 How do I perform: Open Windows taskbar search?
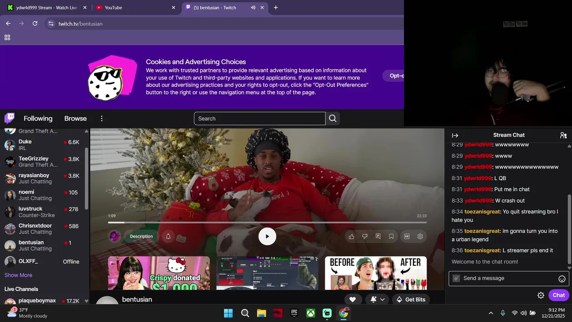pyautogui.click(x=245, y=313)
